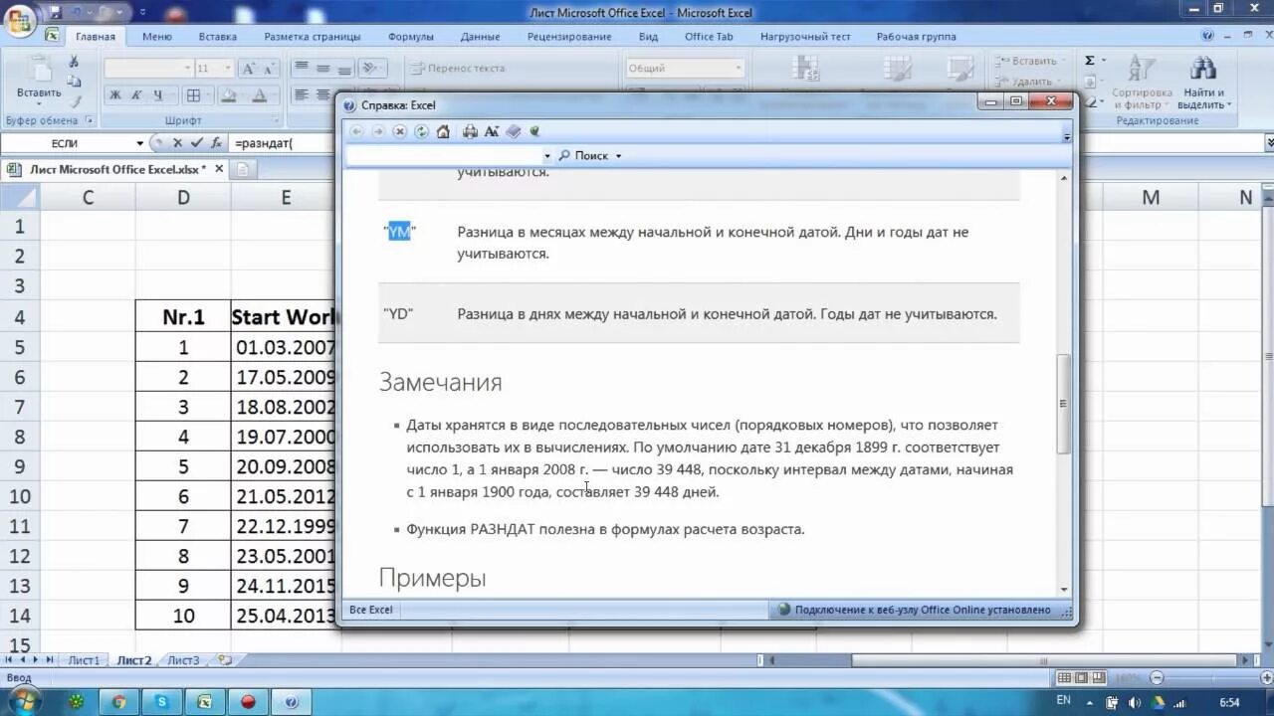Viewport: 1274px width, 716px height.
Task: Close the Лист Microsoft Office Excel.xlsx document tab
Action: (217, 170)
